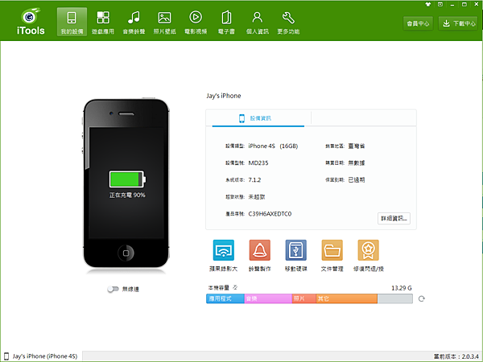Click the Apps (應用程式) blue storage segment
Viewport: 483px width, 362px height.
225,298
